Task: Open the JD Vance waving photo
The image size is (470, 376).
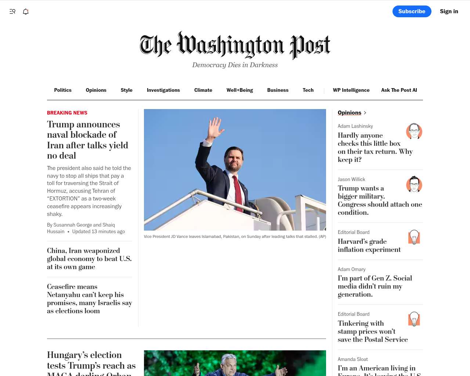Action: [x=235, y=170]
